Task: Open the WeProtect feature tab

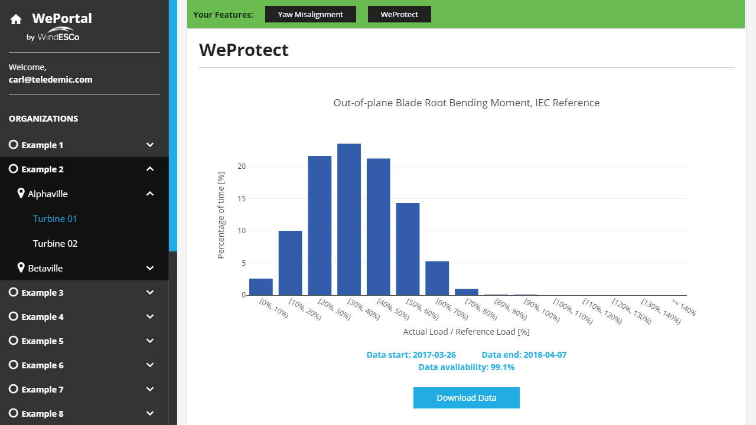Action: [x=399, y=14]
